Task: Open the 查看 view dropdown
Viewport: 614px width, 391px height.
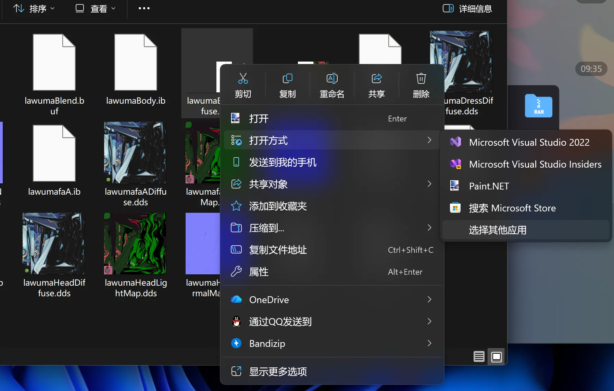Action: 96,9
